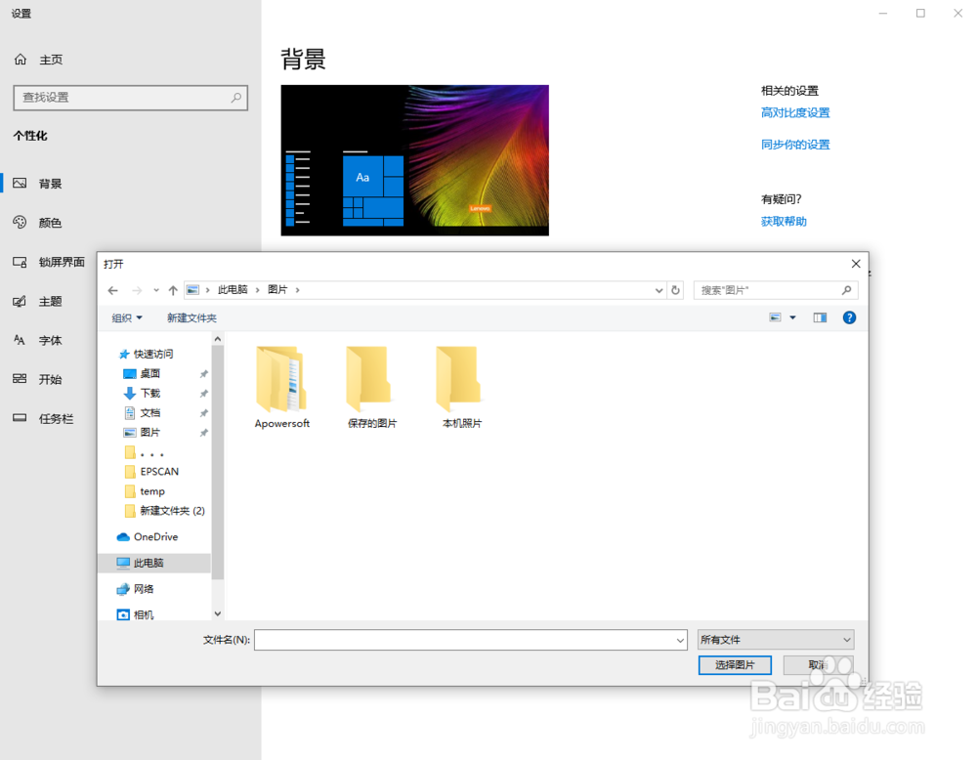Click the pin icon next to 文档

[204, 413]
